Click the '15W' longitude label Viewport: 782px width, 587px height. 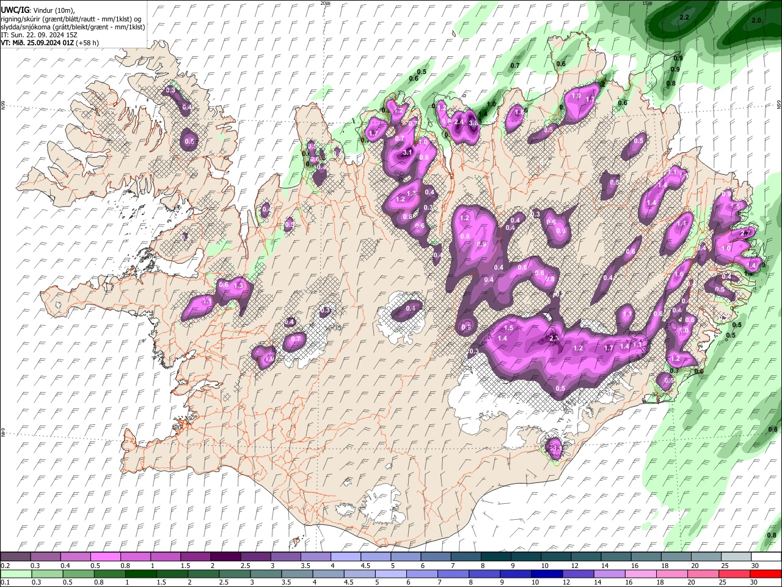(x=647, y=3)
